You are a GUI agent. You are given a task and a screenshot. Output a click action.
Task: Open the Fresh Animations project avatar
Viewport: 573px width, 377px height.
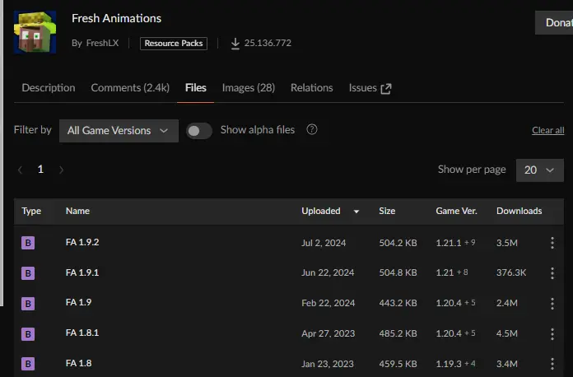[35, 32]
